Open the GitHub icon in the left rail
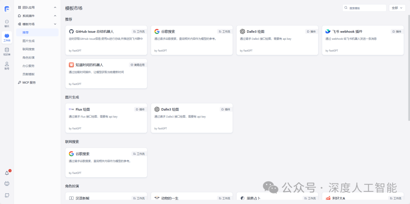The width and height of the screenshot is (410, 204). click(7, 195)
